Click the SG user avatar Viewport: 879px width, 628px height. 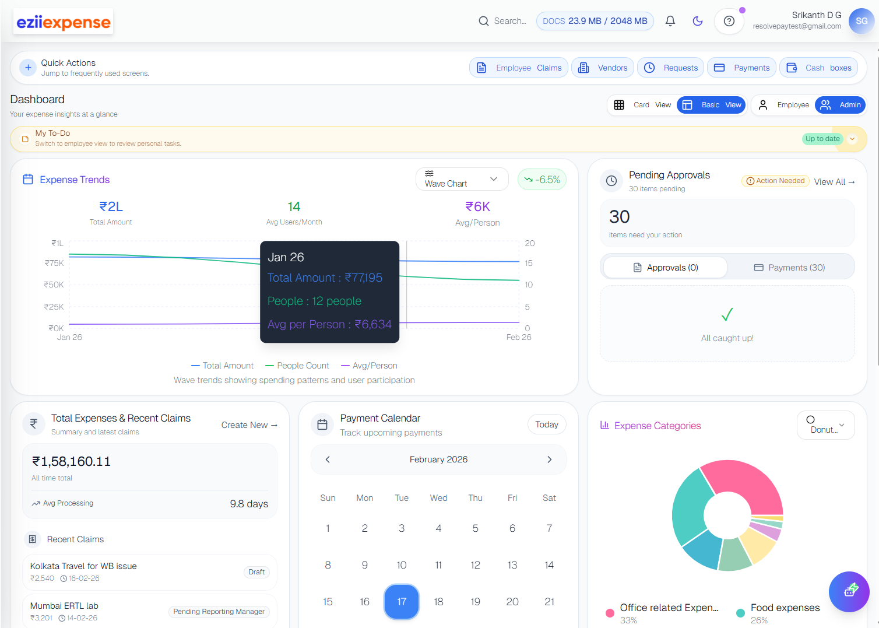[x=862, y=21]
